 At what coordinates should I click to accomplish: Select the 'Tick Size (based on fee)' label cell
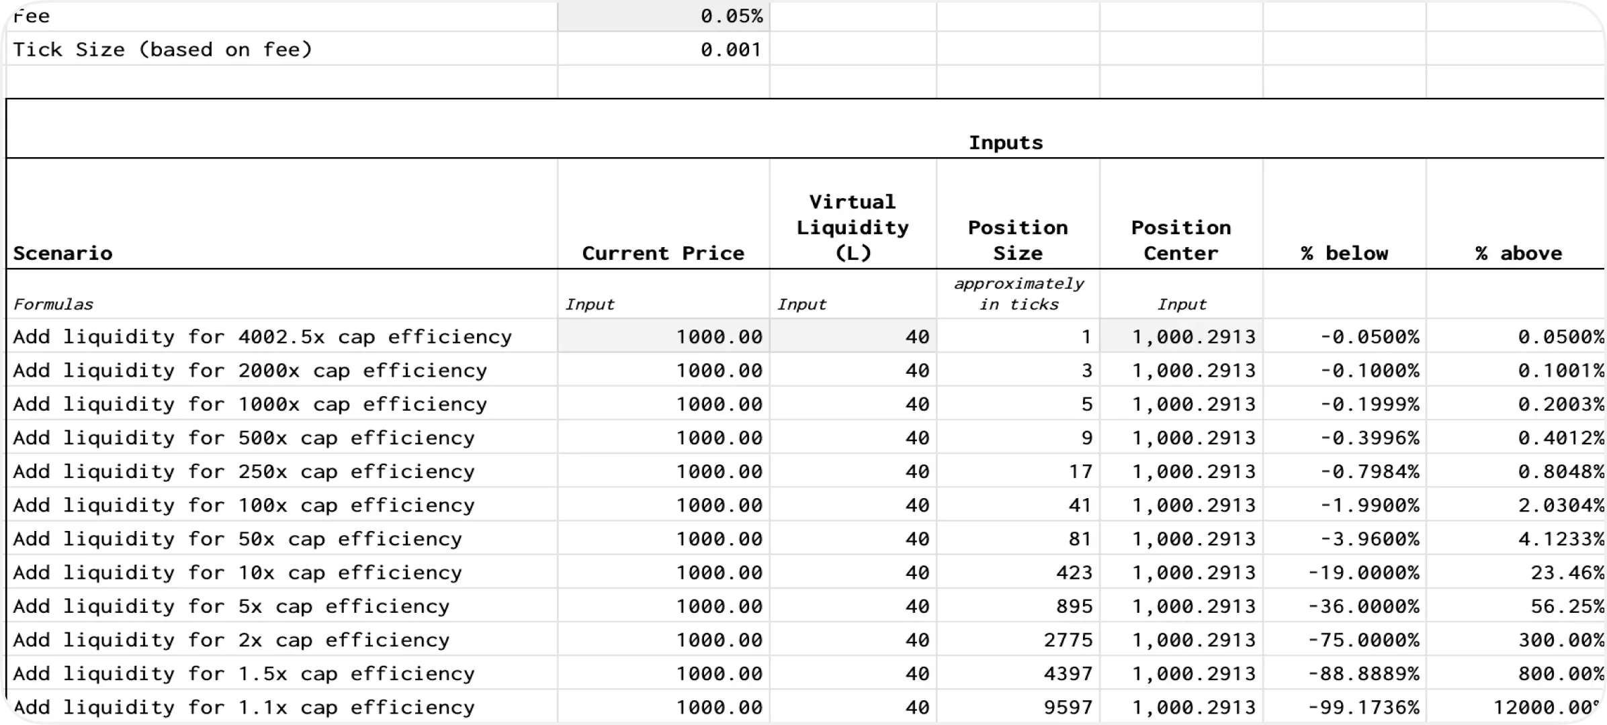281,49
